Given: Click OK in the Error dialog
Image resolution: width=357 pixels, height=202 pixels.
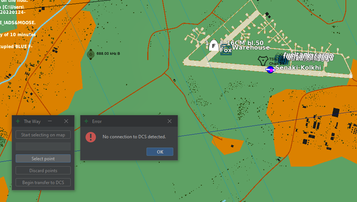Looking at the screenshot, I should coord(160,152).
